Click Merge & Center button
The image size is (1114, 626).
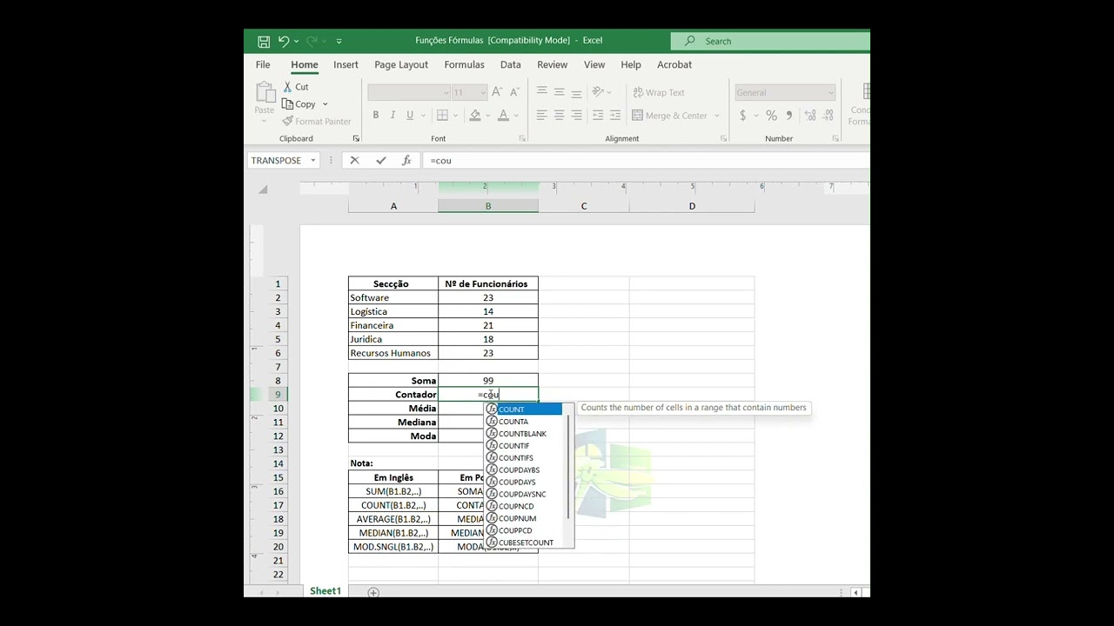pos(669,116)
